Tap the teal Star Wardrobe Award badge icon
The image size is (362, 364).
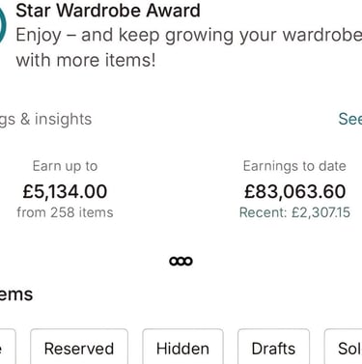[3, 24]
